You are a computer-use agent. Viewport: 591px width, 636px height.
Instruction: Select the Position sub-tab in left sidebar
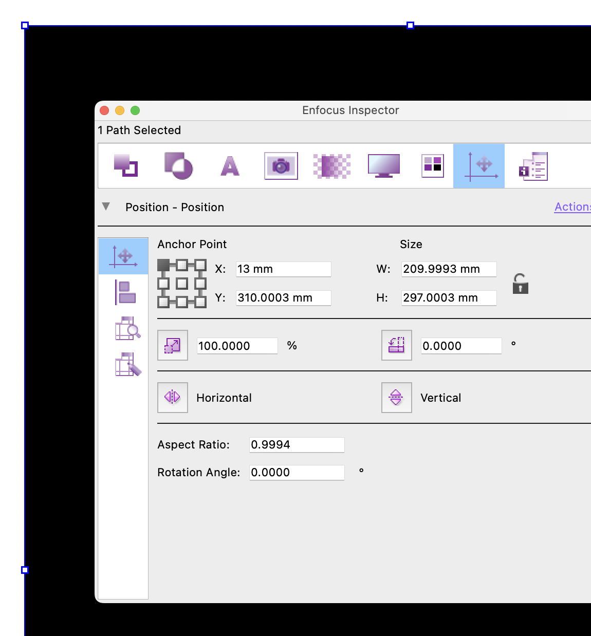pyautogui.click(x=123, y=256)
